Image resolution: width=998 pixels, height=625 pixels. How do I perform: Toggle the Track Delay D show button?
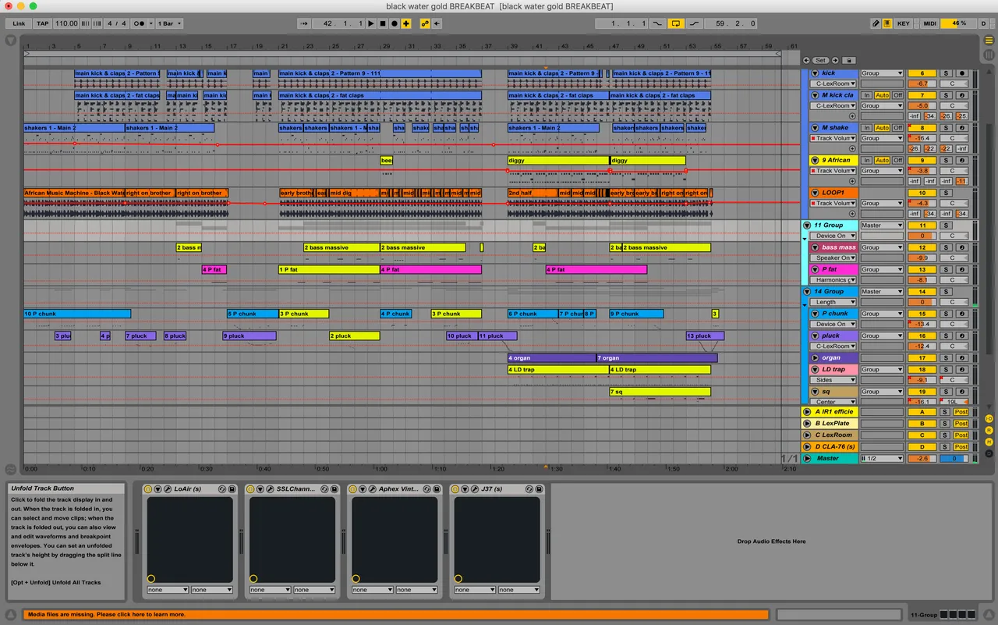989,453
